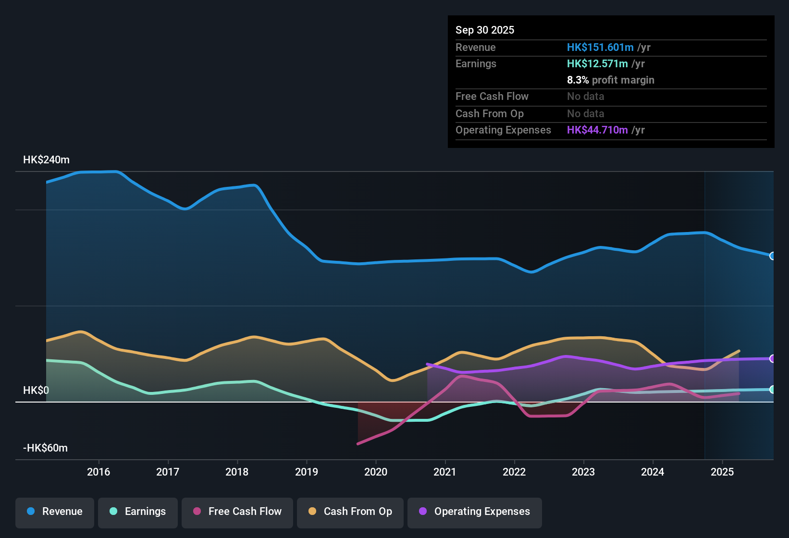Select the Revenue endpoint marker on the chart
The width and height of the screenshot is (789, 538).
(x=773, y=257)
